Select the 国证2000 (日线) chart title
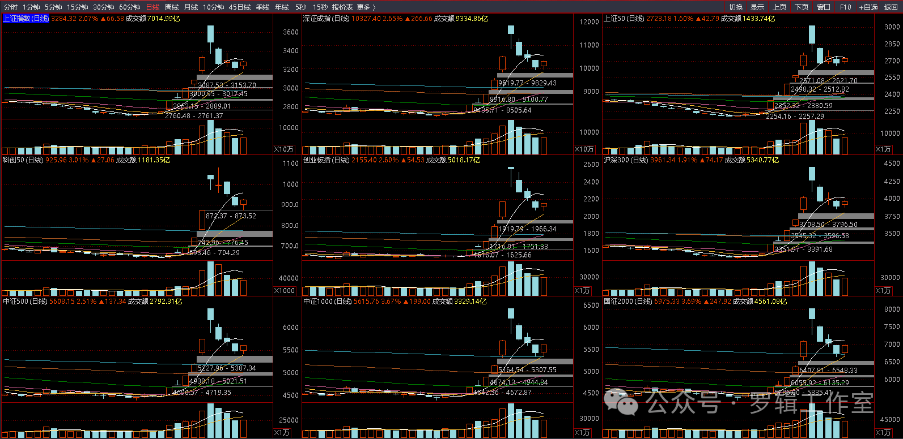The height and width of the screenshot is (439, 903). pyautogui.click(x=628, y=302)
